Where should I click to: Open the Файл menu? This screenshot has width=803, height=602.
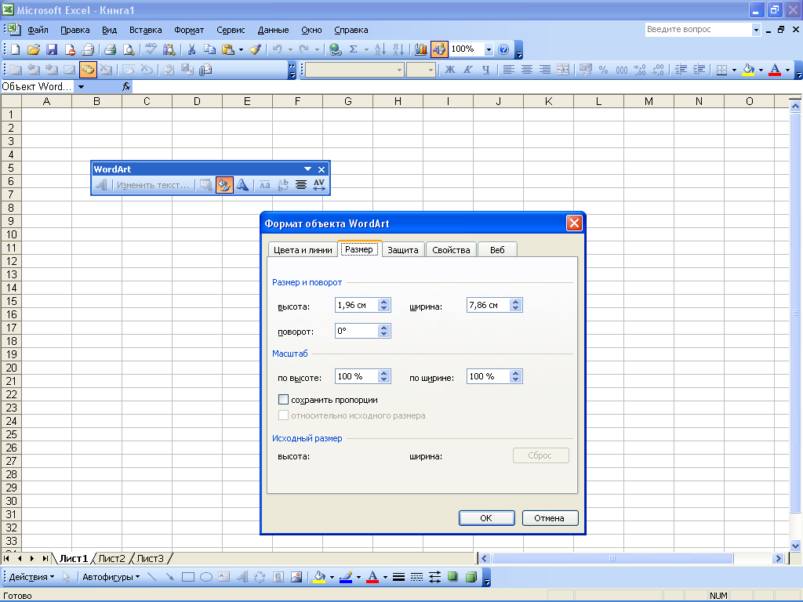point(38,30)
